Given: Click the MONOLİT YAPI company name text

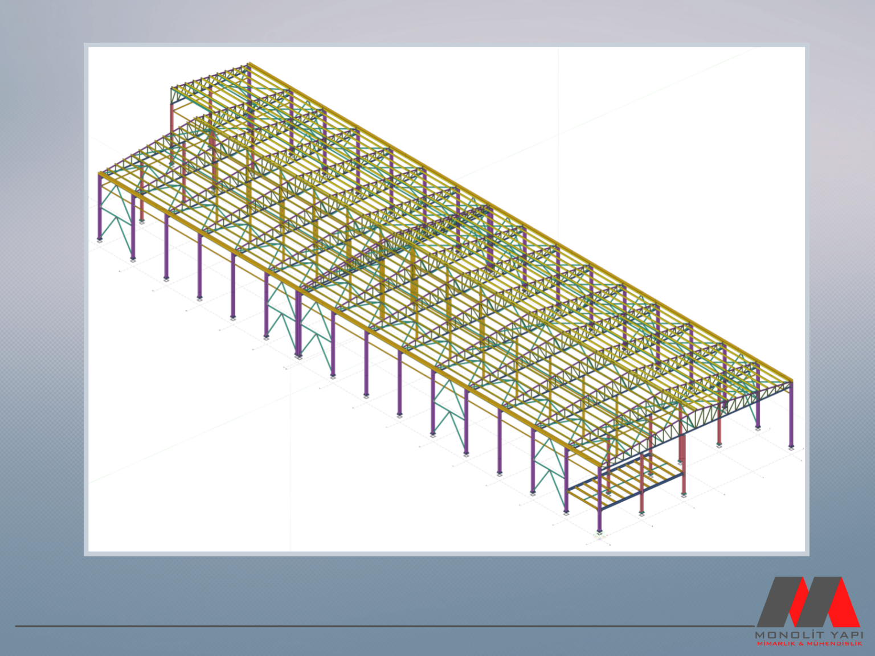Looking at the screenshot, I should click(x=808, y=635).
